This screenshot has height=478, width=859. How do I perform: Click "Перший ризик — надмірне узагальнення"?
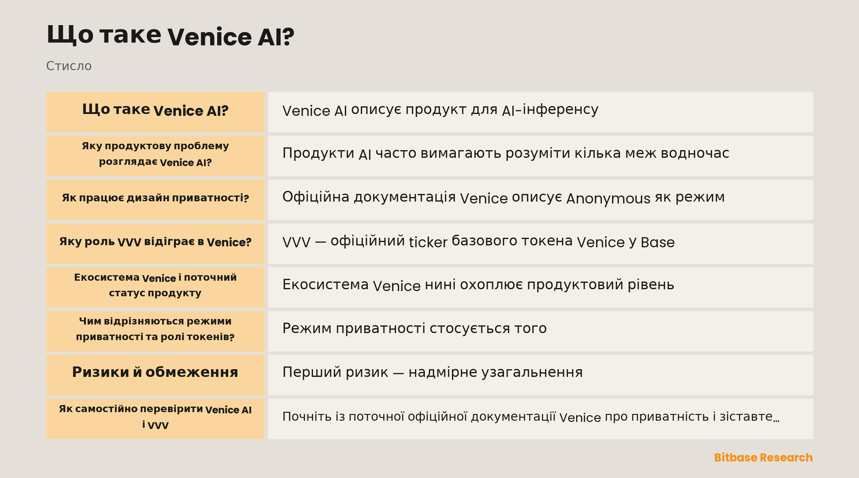[432, 372]
